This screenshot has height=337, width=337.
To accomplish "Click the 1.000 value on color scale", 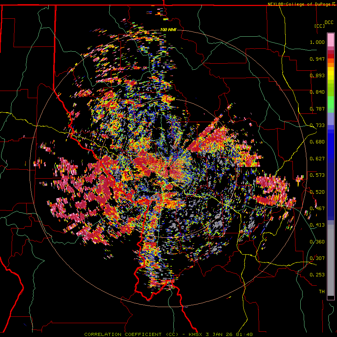I will pos(317,42).
